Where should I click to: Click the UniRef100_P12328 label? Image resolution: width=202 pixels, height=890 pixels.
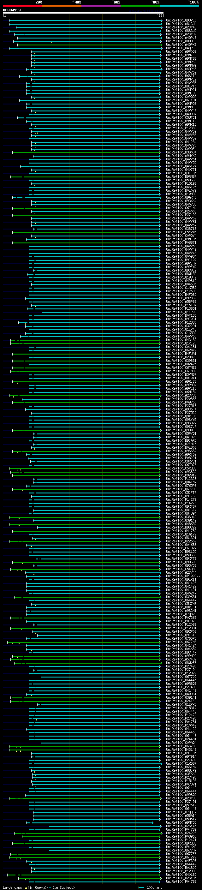[x=181, y=479]
